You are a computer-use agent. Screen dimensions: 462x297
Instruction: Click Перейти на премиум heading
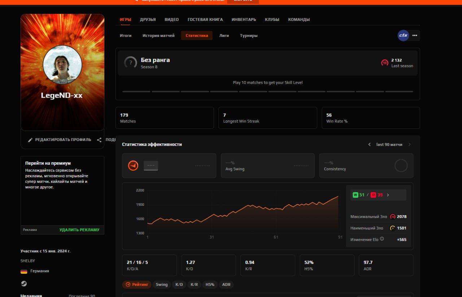tap(48, 163)
